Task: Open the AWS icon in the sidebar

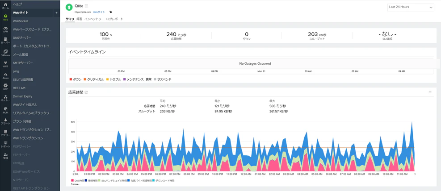Action: pyautogui.click(x=6, y=63)
